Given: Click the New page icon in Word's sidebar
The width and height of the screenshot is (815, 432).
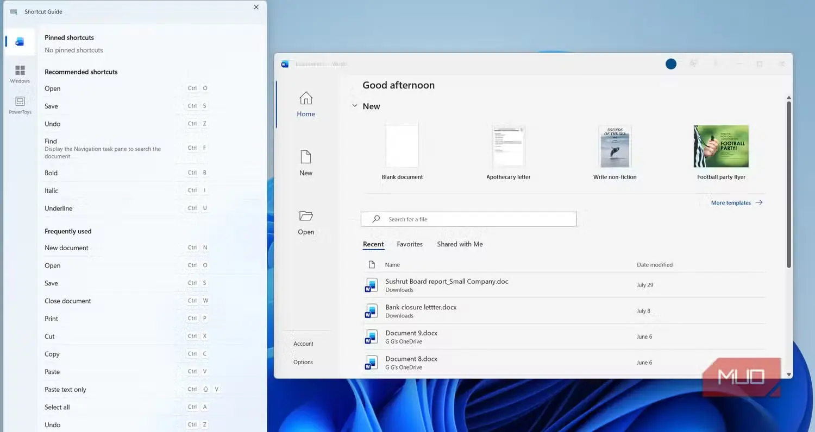Looking at the screenshot, I should tap(306, 157).
